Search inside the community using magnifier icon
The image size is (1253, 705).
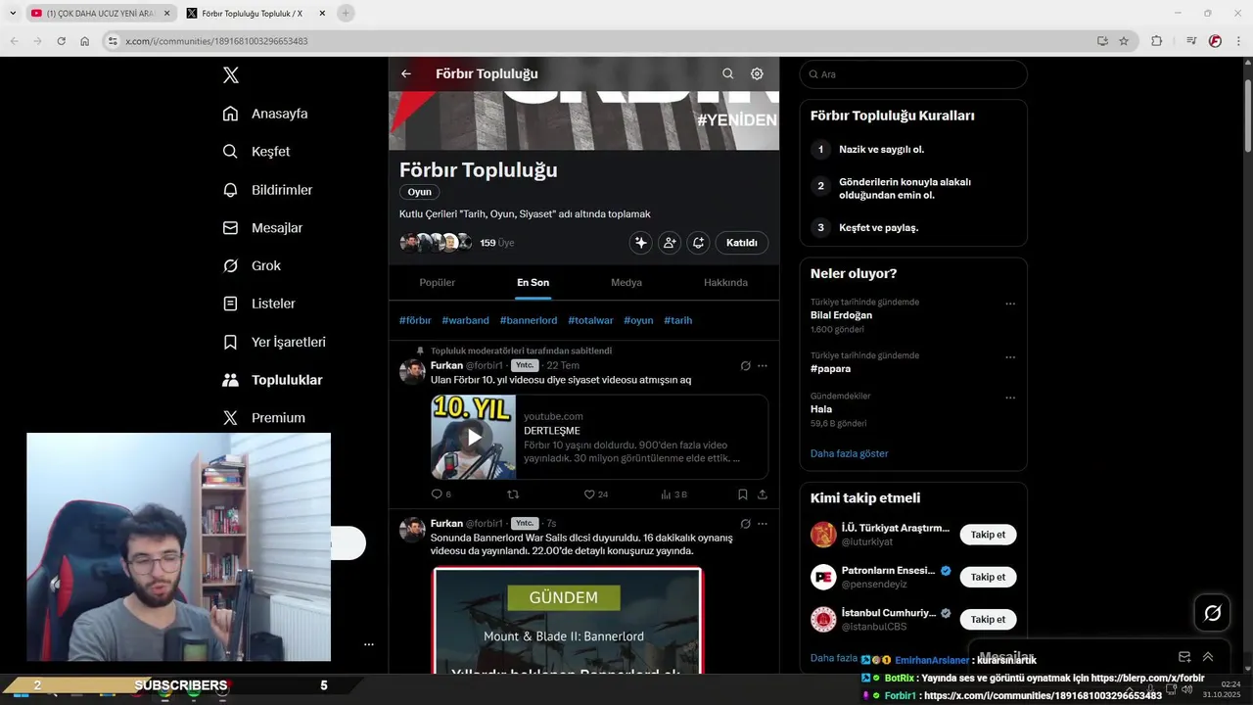(x=727, y=73)
